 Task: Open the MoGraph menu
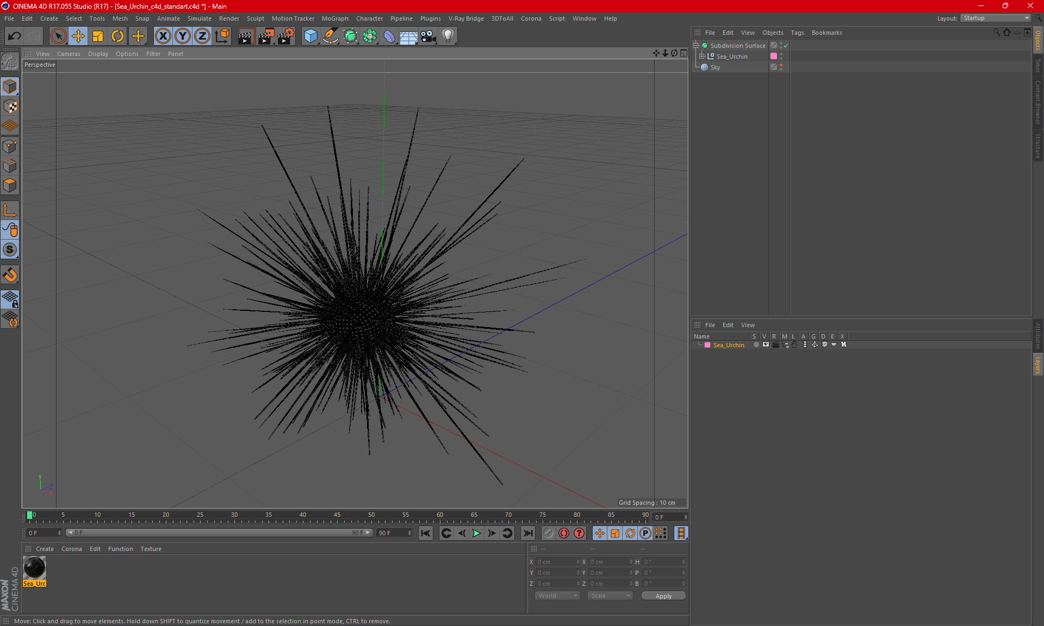(x=335, y=18)
